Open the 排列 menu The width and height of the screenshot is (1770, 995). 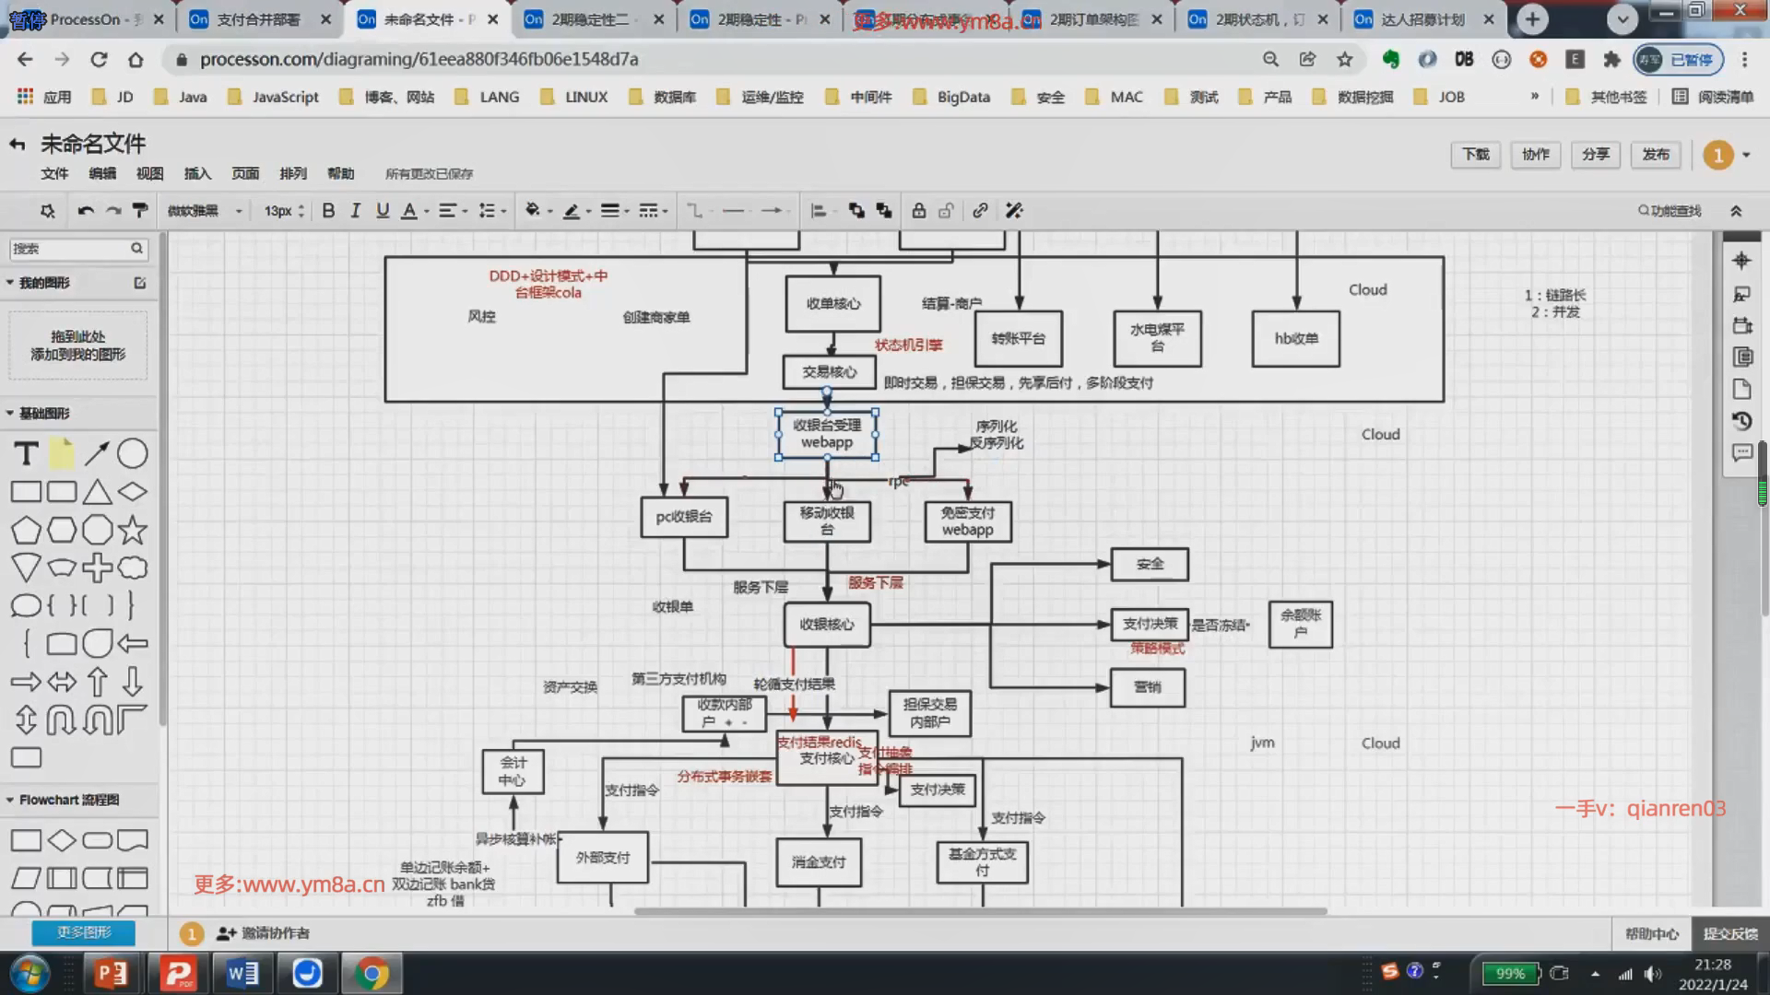pyautogui.click(x=293, y=173)
